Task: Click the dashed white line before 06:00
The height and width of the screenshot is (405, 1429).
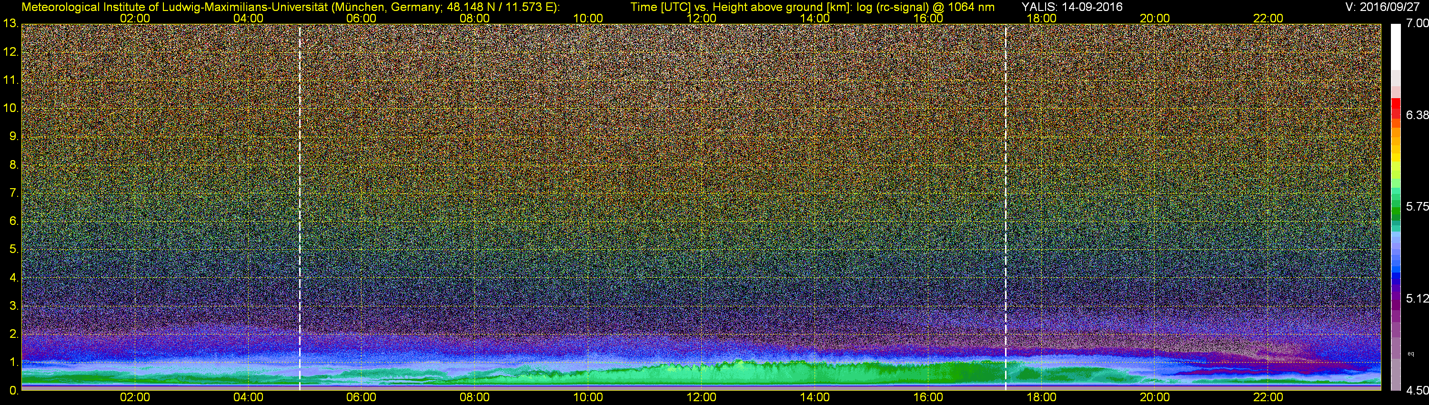Action: click(x=300, y=206)
